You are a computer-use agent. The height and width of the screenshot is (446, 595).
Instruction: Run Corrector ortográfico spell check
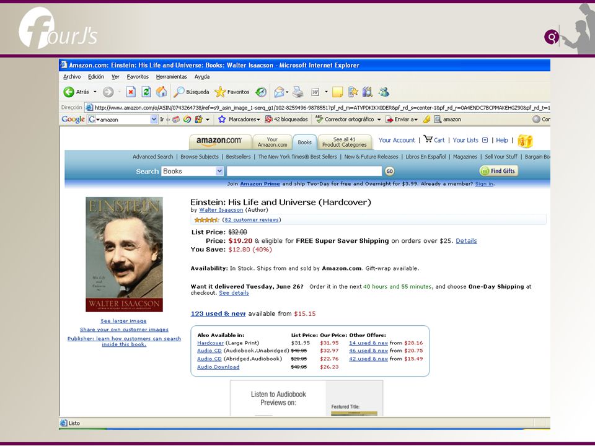coord(345,120)
